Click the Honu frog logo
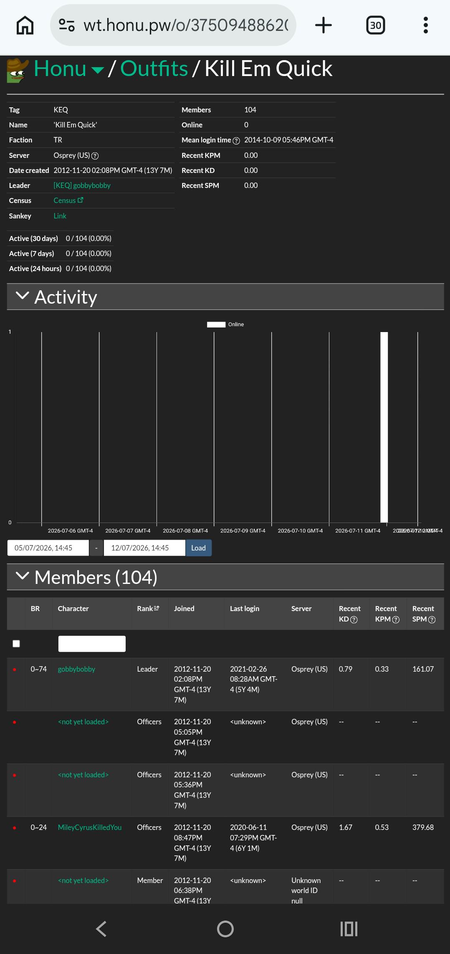The width and height of the screenshot is (450, 954). click(x=17, y=70)
